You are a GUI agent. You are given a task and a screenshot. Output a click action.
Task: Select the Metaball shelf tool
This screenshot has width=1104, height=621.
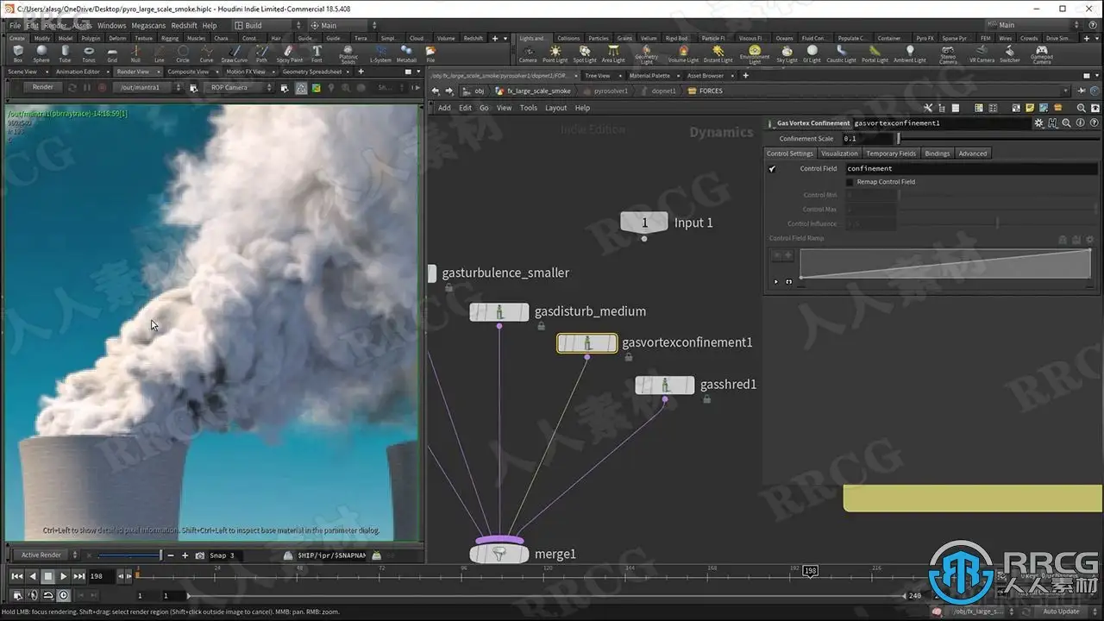[406, 53]
